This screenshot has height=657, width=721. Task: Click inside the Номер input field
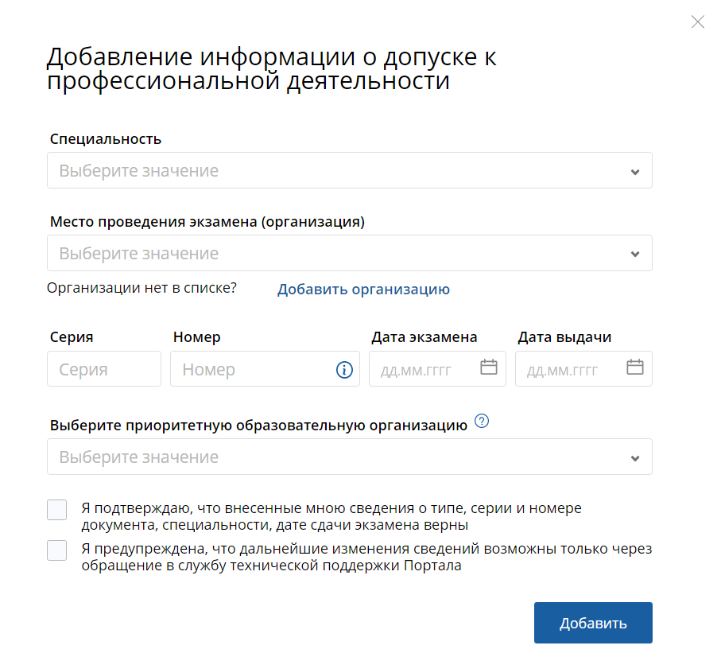tap(246, 368)
